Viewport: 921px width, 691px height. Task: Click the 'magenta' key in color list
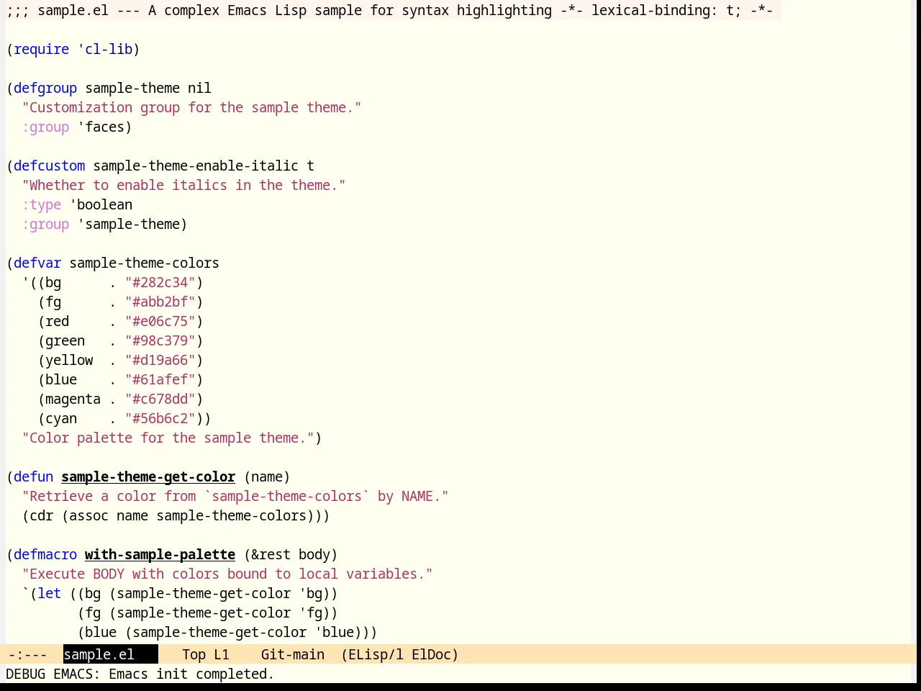tap(73, 399)
